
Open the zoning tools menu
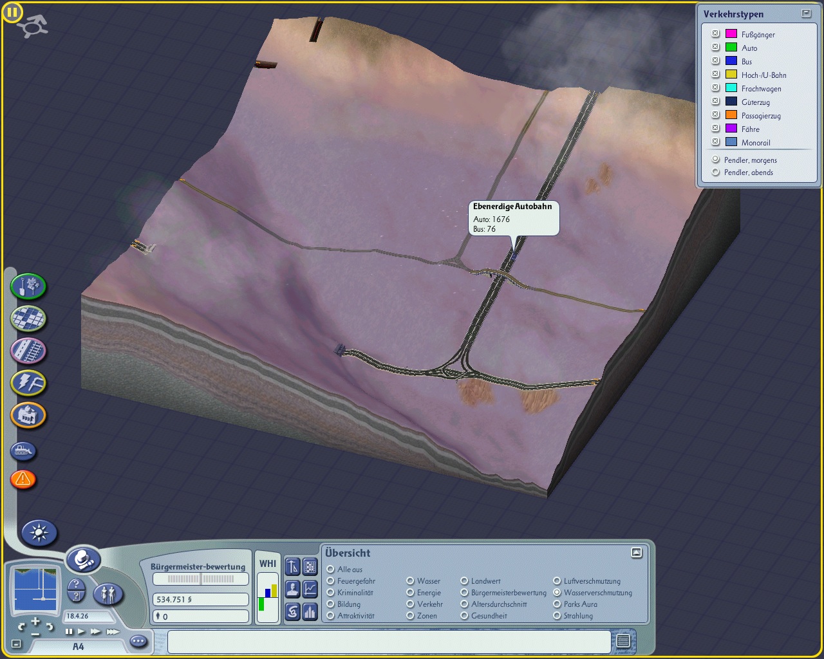pyautogui.click(x=28, y=318)
